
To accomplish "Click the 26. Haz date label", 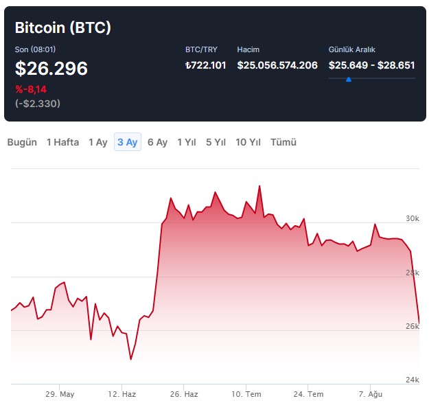I will pos(183,394).
